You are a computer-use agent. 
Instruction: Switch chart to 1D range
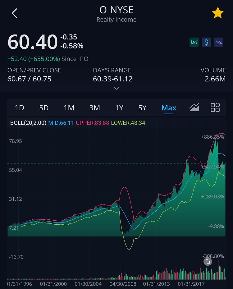[x=20, y=108]
